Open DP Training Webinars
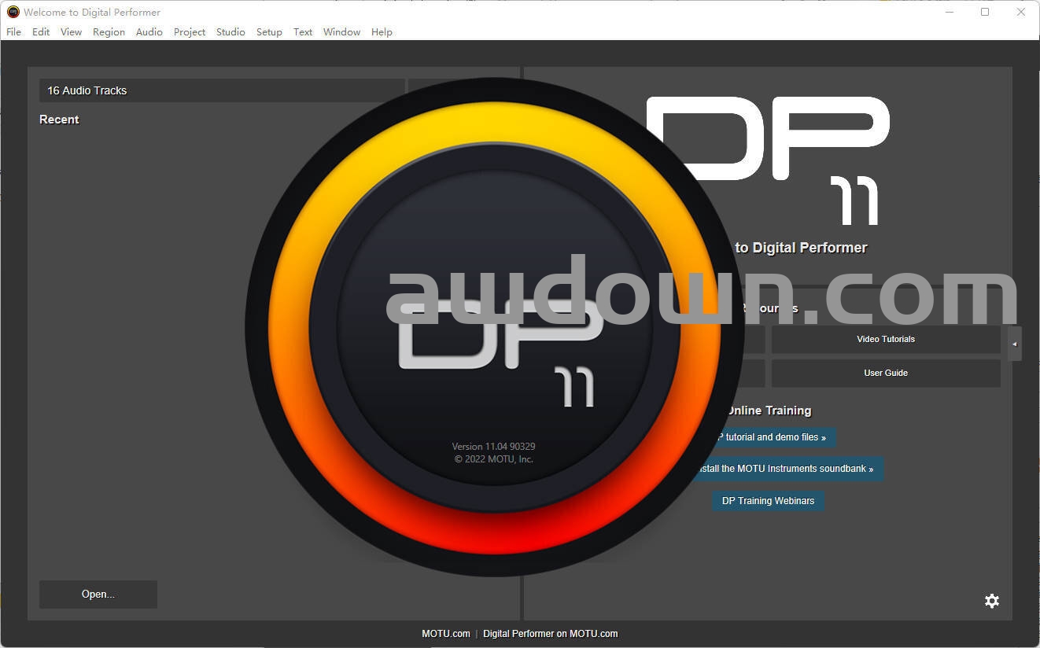The height and width of the screenshot is (648, 1040). [768, 501]
